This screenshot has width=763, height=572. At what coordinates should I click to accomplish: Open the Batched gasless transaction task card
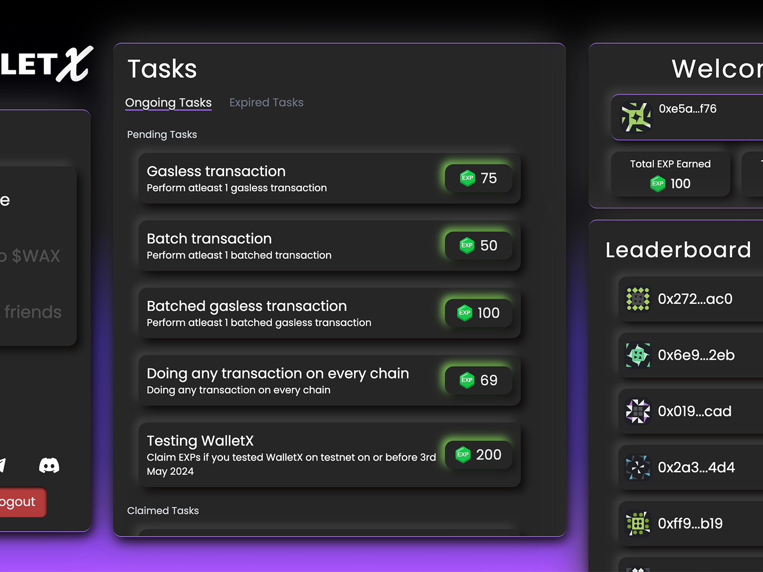pos(329,313)
